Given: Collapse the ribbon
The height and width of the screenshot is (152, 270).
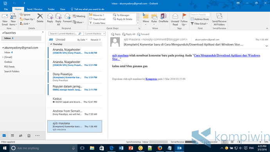Looking at the screenshot, I should click(x=267, y=28).
